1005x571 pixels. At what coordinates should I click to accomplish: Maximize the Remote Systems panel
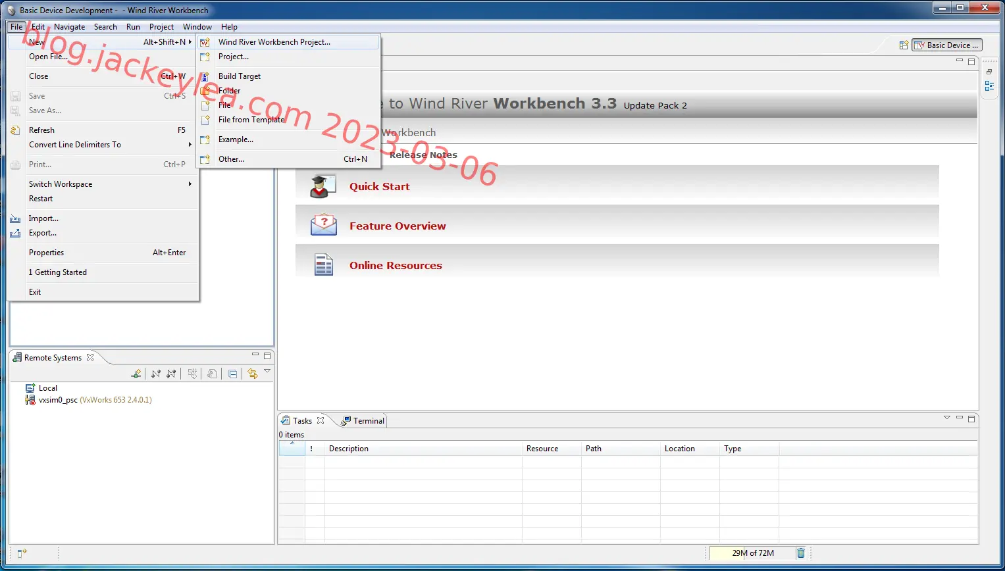point(267,356)
